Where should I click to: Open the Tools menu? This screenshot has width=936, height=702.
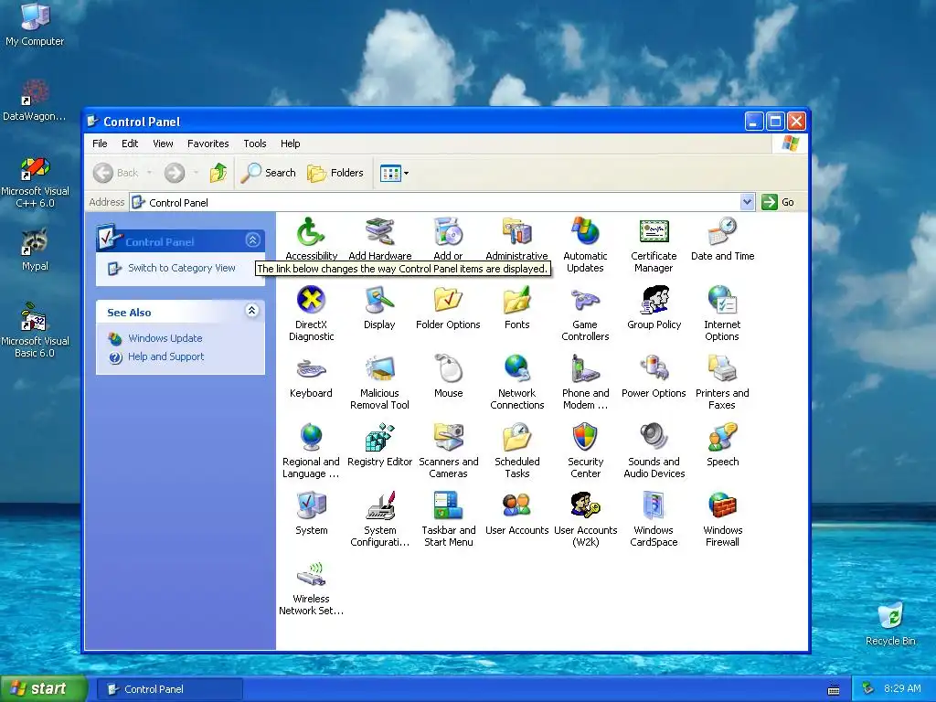click(x=254, y=144)
